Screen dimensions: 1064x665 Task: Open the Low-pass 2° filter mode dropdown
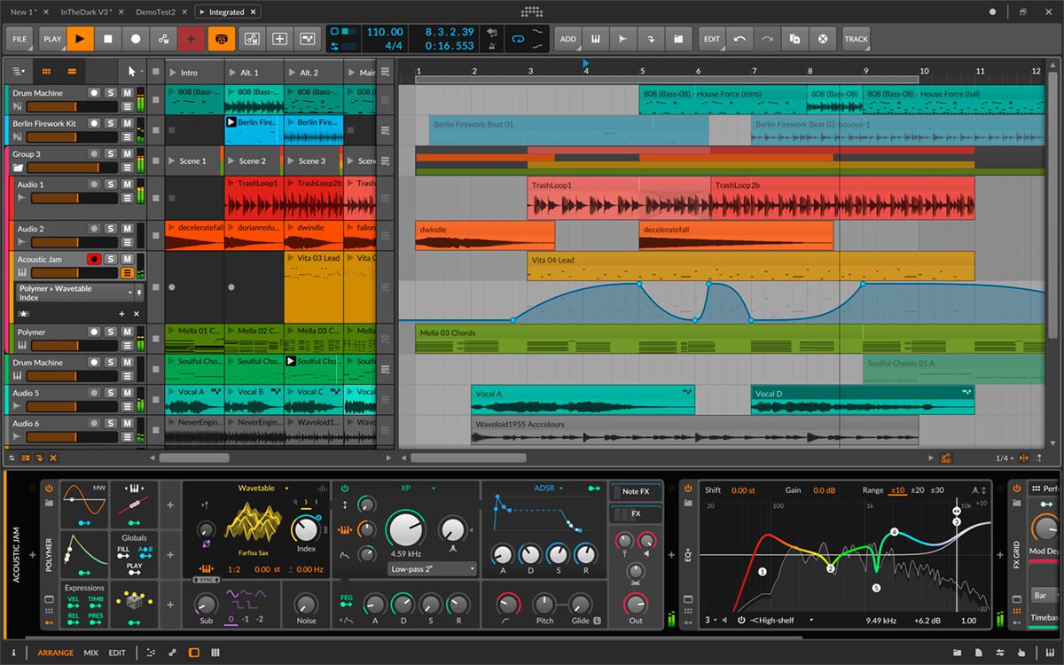pyautogui.click(x=432, y=568)
